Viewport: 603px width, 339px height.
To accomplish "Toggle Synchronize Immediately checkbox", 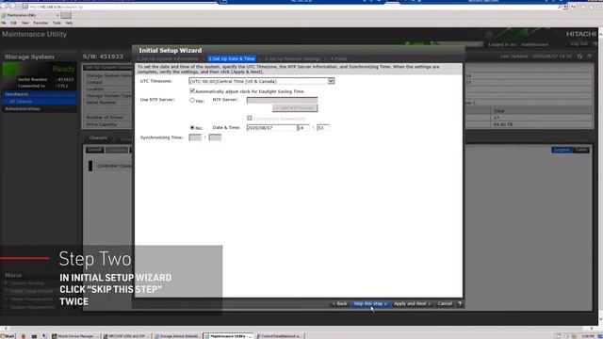I will pos(250,118).
